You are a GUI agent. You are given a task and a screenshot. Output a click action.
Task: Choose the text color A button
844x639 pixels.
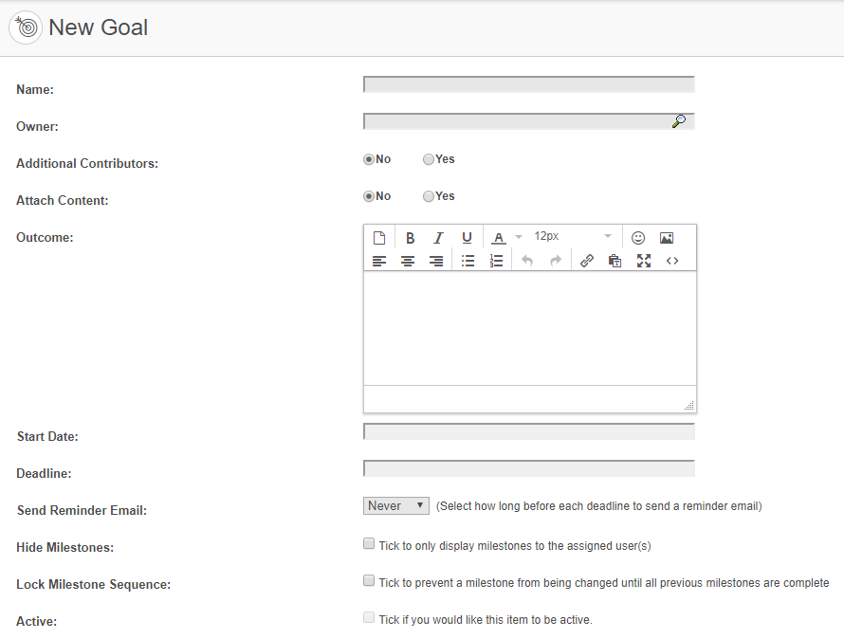point(499,237)
